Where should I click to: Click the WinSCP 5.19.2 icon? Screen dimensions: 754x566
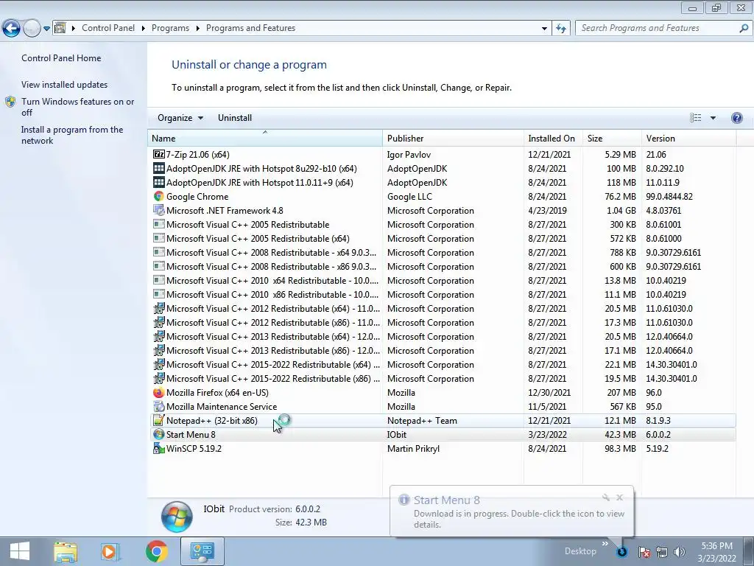(159, 449)
